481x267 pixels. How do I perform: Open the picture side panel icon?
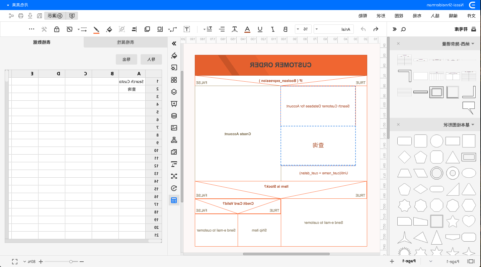(x=174, y=128)
